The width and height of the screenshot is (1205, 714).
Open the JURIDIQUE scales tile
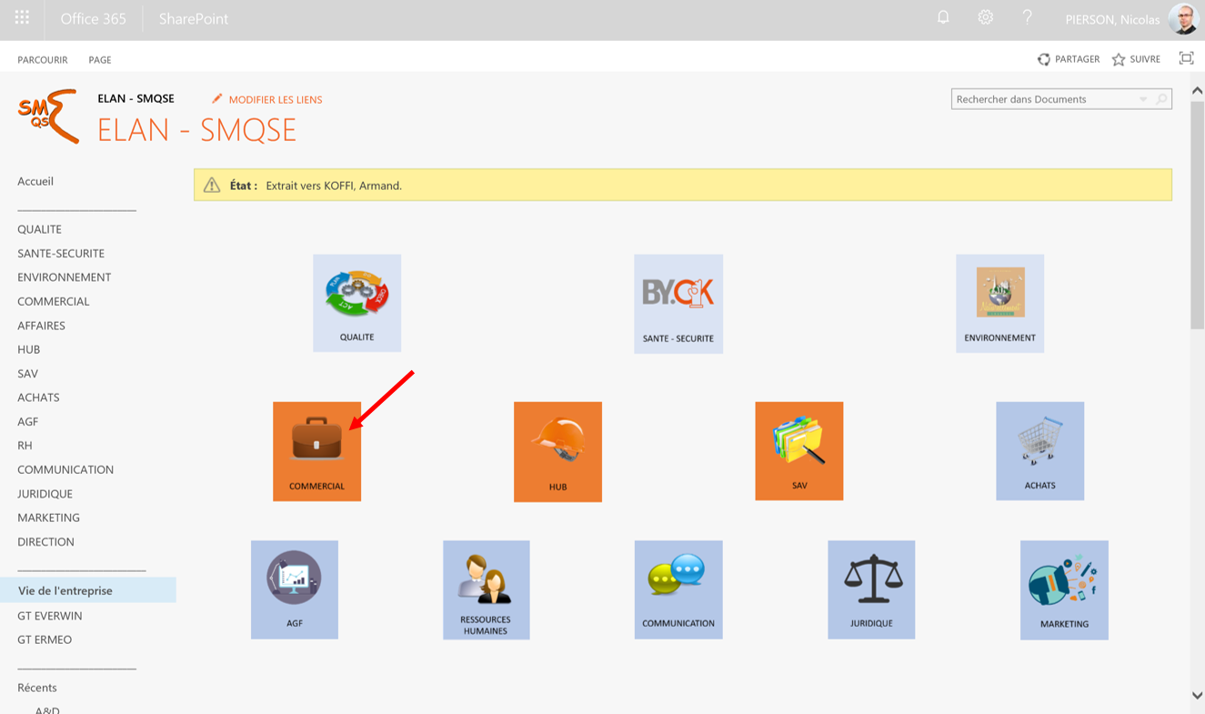870,589
